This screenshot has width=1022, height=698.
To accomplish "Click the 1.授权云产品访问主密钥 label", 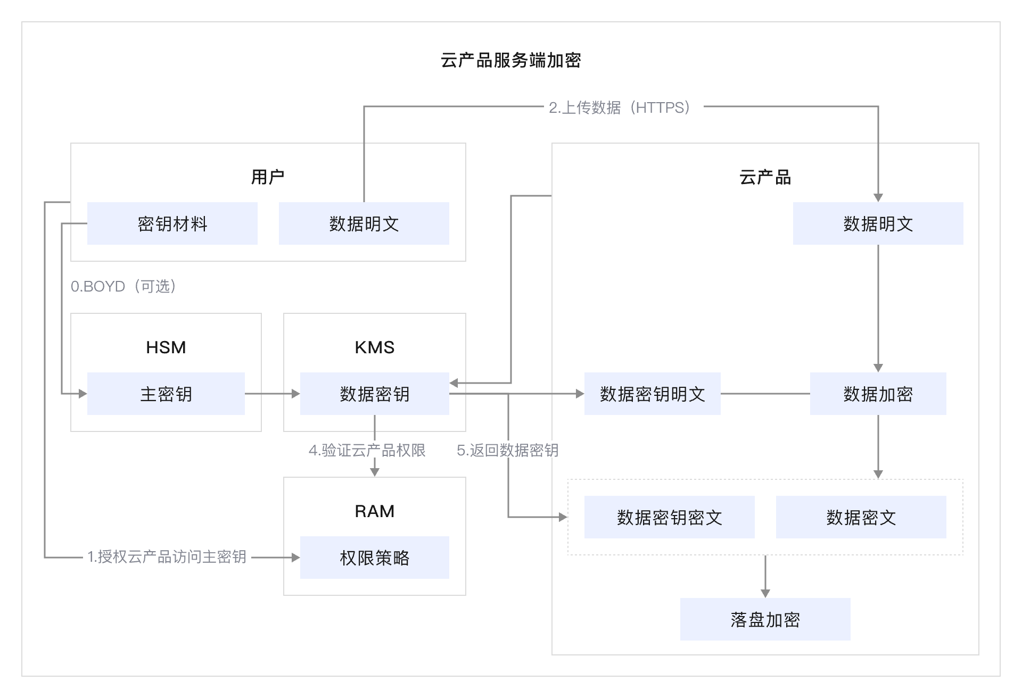I will point(167,556).
